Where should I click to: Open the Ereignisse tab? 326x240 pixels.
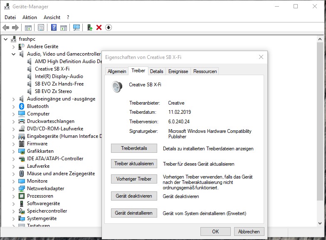178,71
